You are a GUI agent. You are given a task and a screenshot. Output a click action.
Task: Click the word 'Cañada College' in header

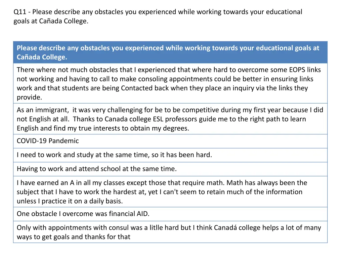tap(42, 57)
